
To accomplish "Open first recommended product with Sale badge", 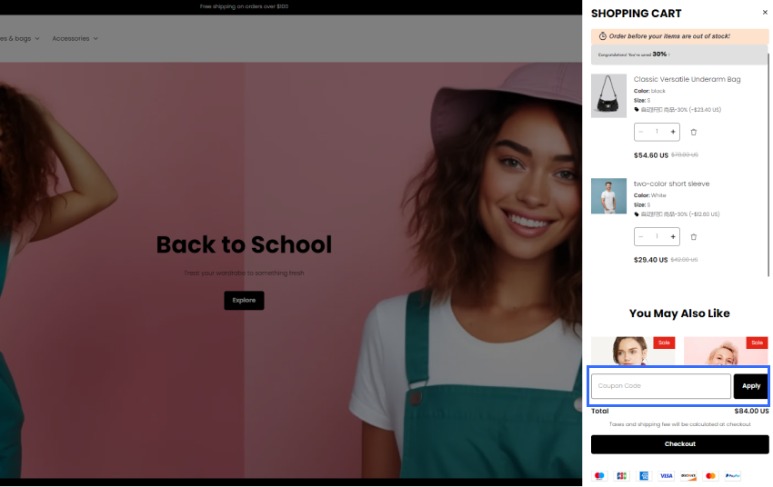I will (x=633, y=351).
